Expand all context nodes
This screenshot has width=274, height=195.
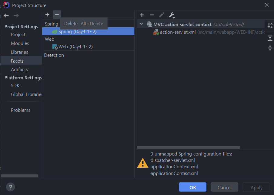[270, 38]
